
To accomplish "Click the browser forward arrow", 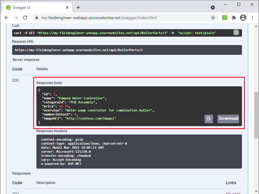I will pos(16,18).
